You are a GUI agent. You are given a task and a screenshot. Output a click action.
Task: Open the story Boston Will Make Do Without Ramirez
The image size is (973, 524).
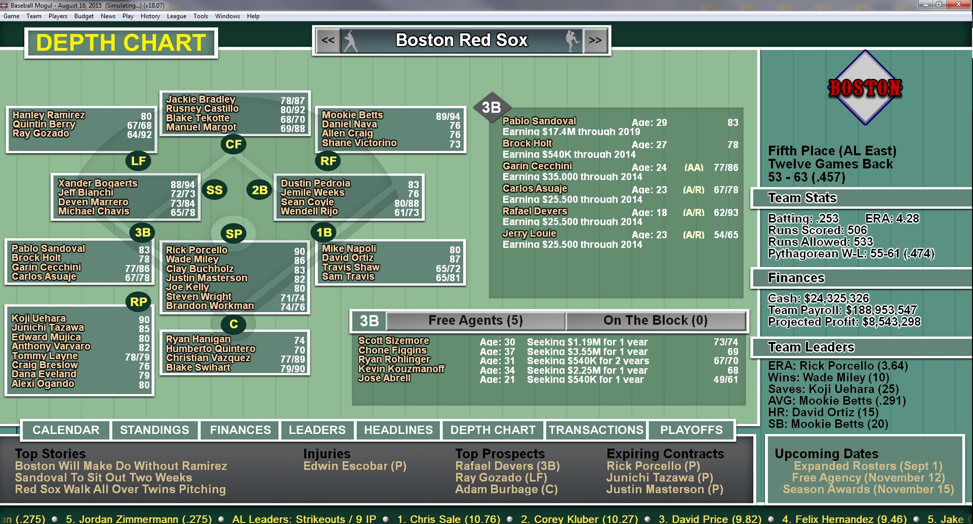(x=121, y=466)
